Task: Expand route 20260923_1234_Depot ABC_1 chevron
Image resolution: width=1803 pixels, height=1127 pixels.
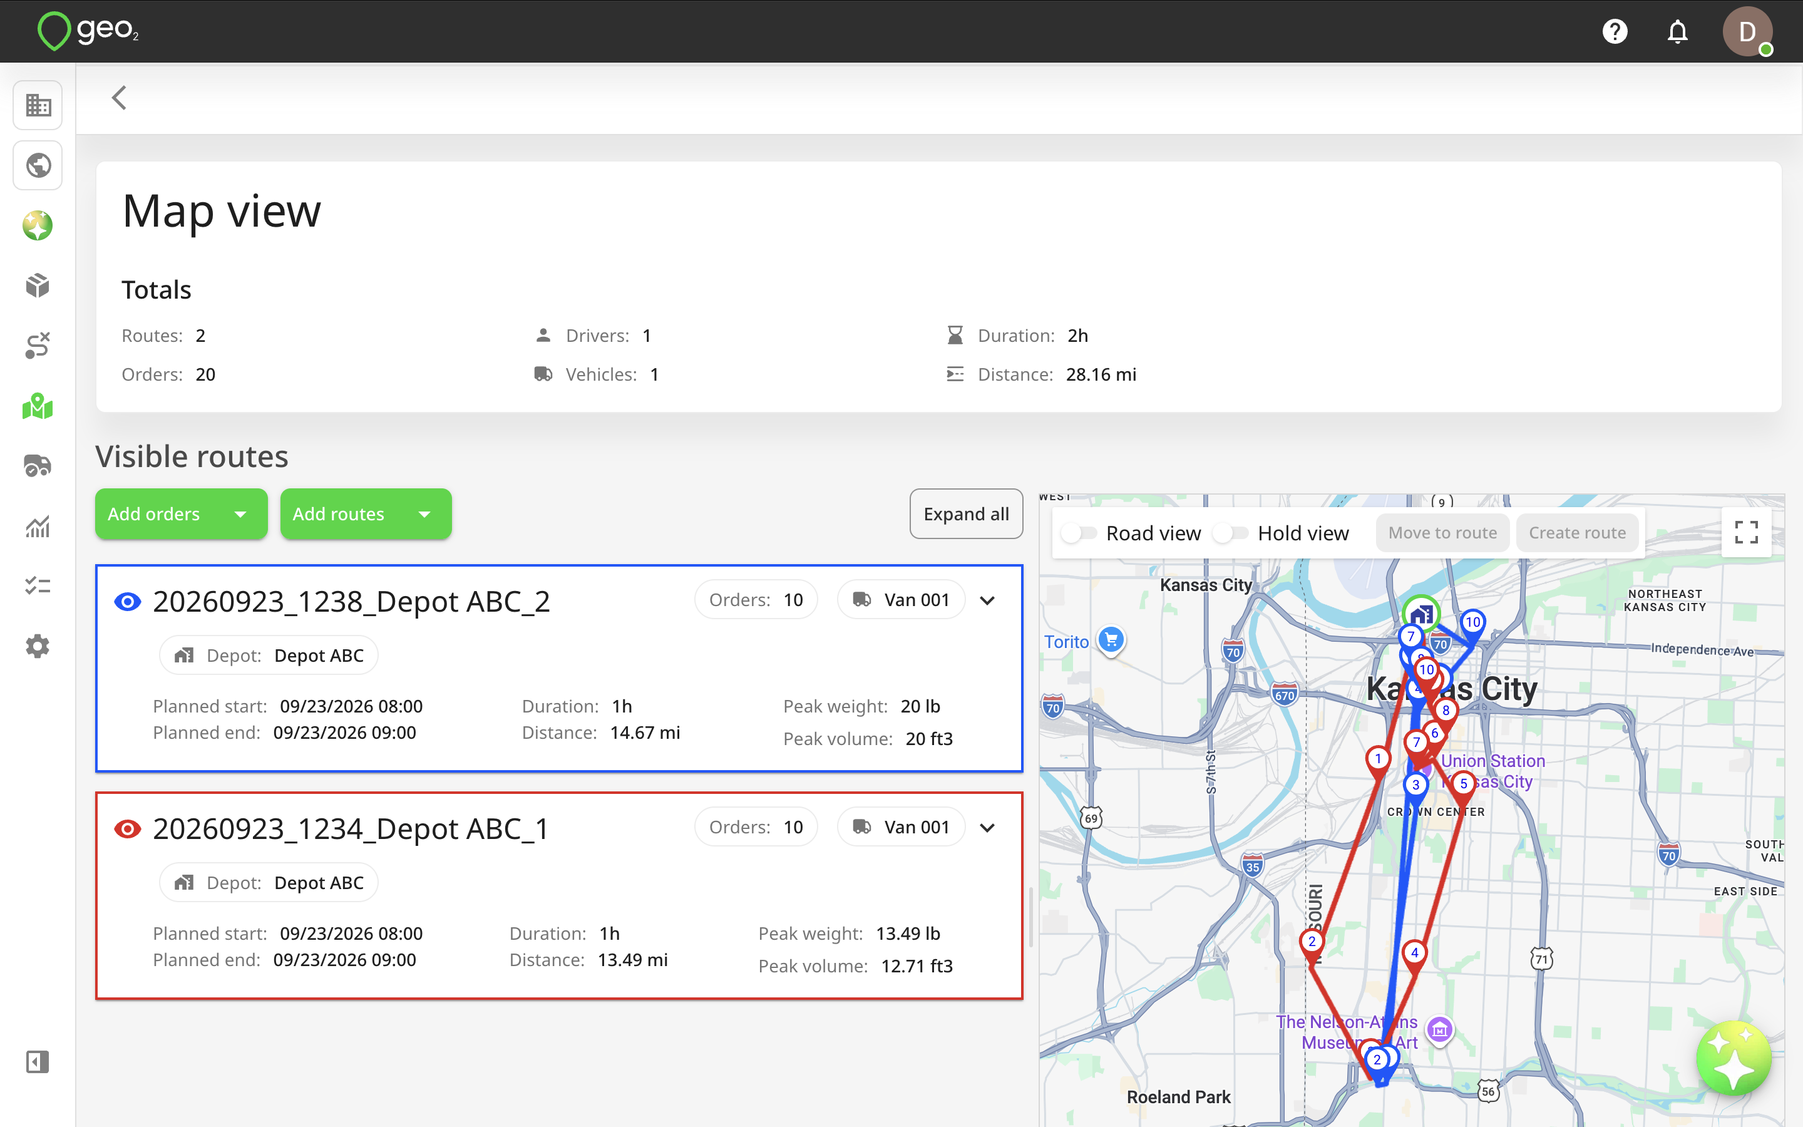Action: tap(987, 828)
